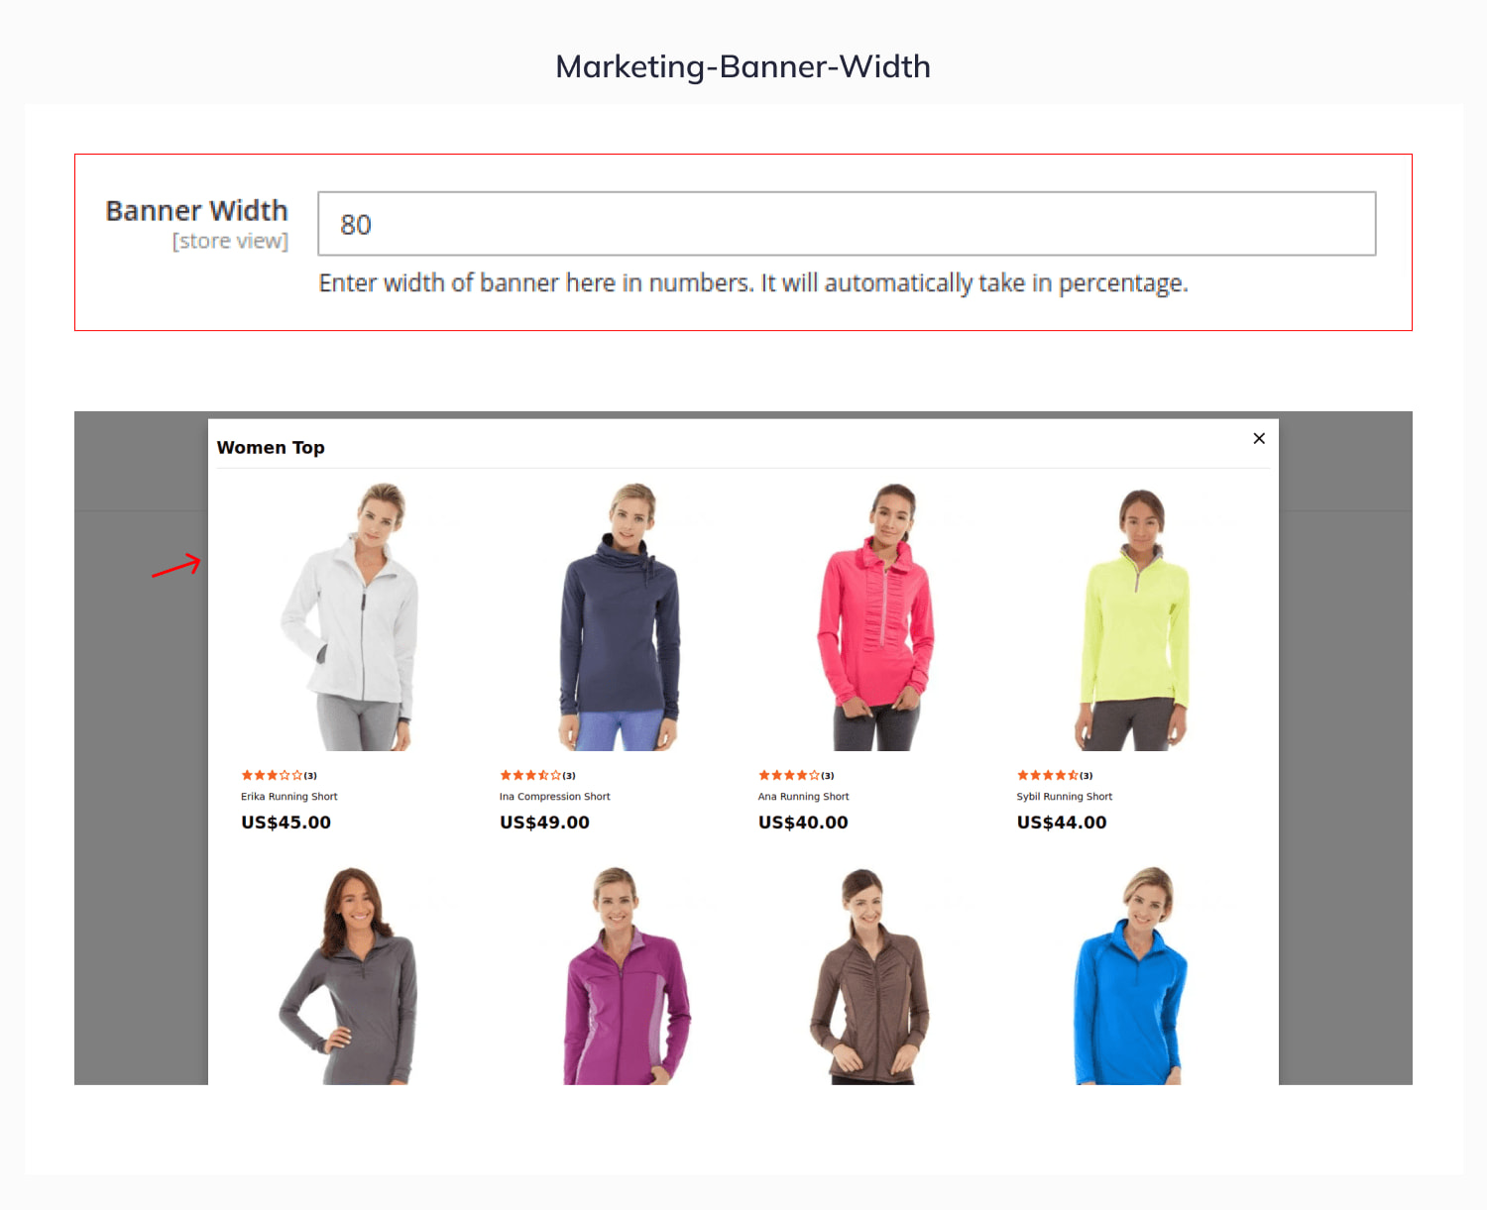This screenshot has width=1487, height=1210.
Task: Select the US$45.00 price
Action: [x=286, y=823]
